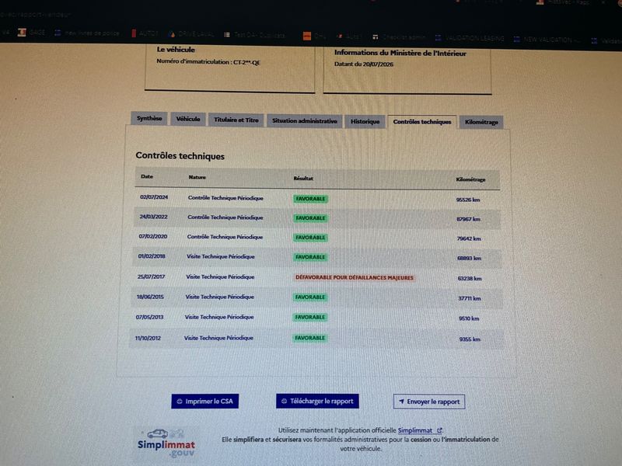Click the FAVORABLE badge for 02/07/2024
The image size is (622, 466).
click(x=310, y=199)
